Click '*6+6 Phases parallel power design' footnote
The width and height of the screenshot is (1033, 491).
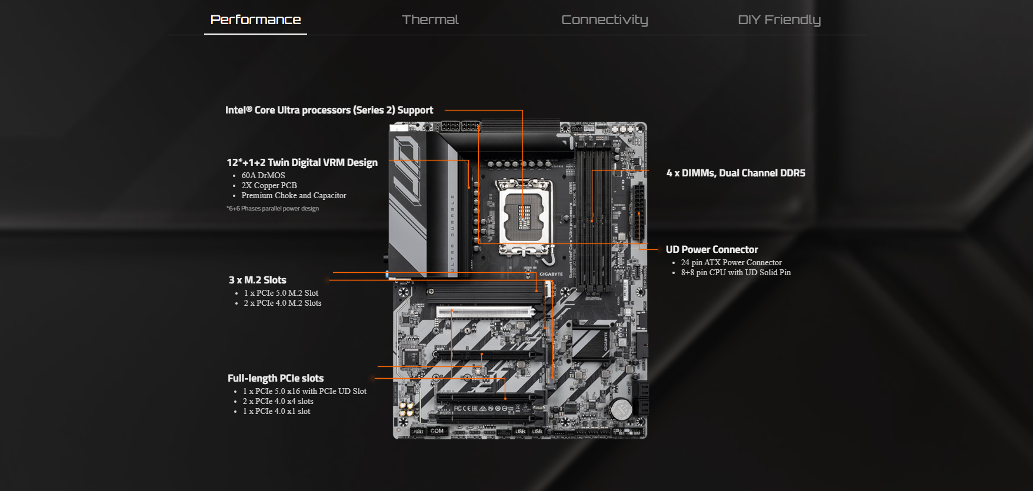(272, 208)
